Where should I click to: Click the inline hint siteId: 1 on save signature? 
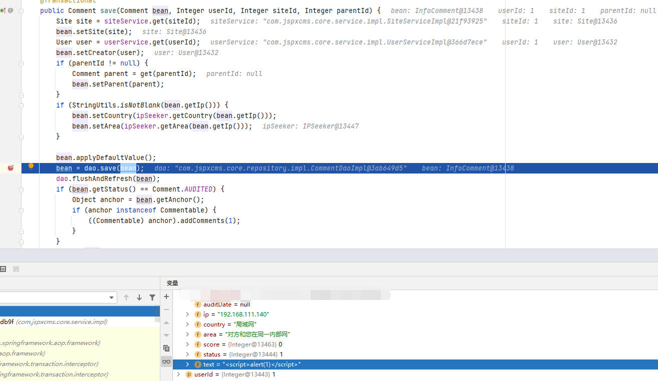(567, 10)
